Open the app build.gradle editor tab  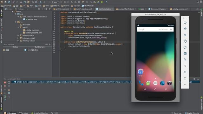coord(142,9)
